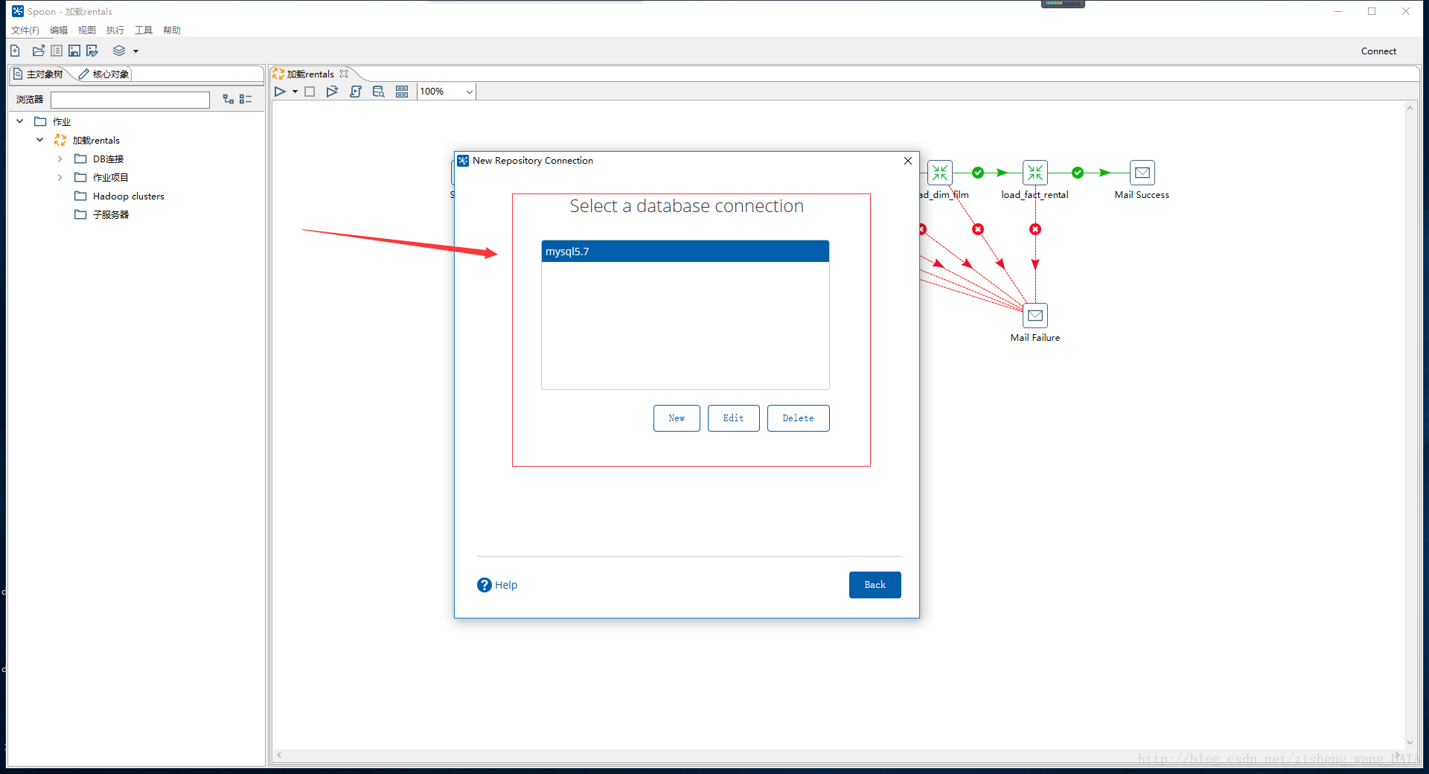Click the replay job icon
The height and width of the screenshot is (774, 1429).
332,92
